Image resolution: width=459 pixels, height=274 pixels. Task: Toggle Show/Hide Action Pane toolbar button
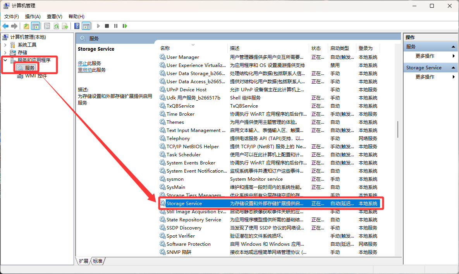[86, 26]
